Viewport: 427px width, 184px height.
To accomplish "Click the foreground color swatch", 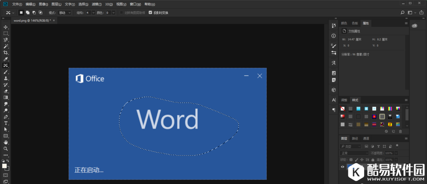I will (x=4, y=166).
